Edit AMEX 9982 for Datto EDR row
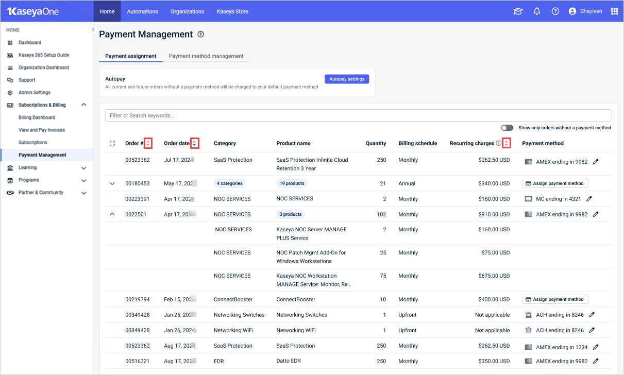Screen dimensions: 624x375 coord(596,361)
